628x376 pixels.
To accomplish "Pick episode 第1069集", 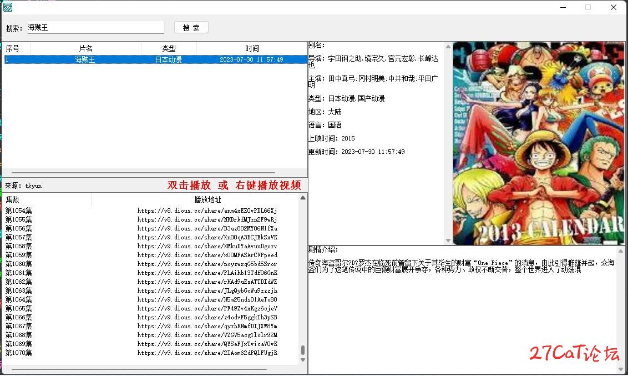I will pyautogui.click(x=18, y=344).
